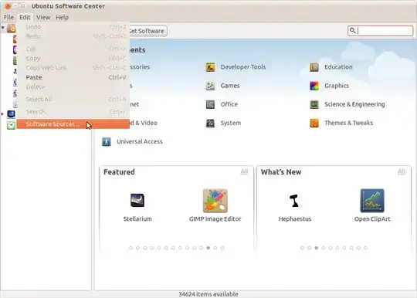The height and width of the screenshot is (298, 417).
Task: Choose Software Sources from Edit menu
Action: point(73,124)
